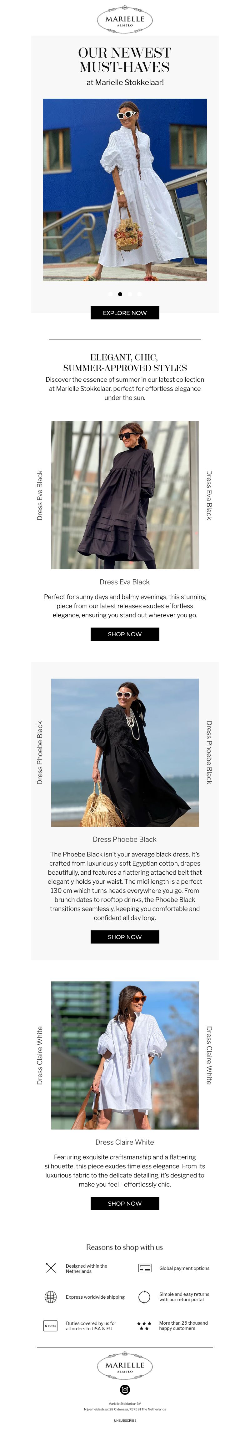The height and width of the screenshot is (1438, 250).
Task: Select the first carousel dot
Action: click(110, 294)
